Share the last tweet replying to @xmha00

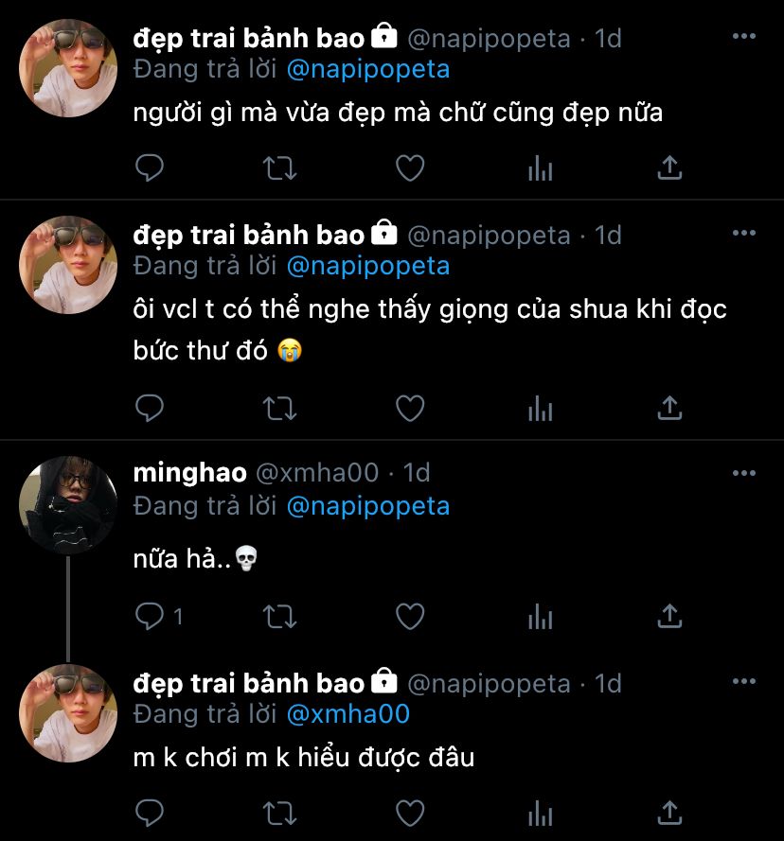pyautogui.click(x=669, y=814)
